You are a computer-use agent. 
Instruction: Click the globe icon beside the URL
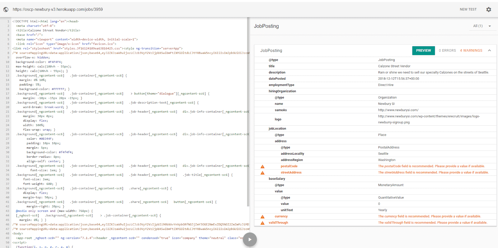coord(6,10)
